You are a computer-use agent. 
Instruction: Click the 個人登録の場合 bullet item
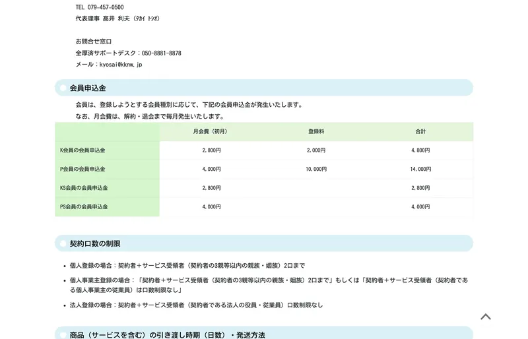[x=187, y=266]
